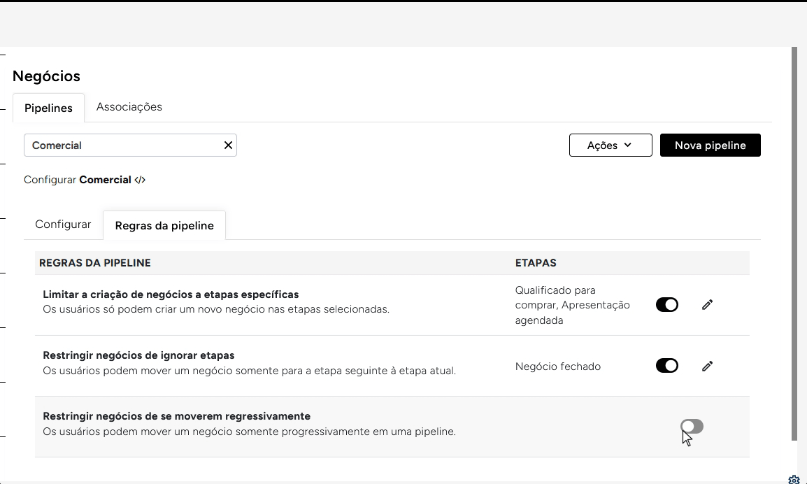Select the Regras da pipeline tab
807x484 pixels.
pos(164,225)
